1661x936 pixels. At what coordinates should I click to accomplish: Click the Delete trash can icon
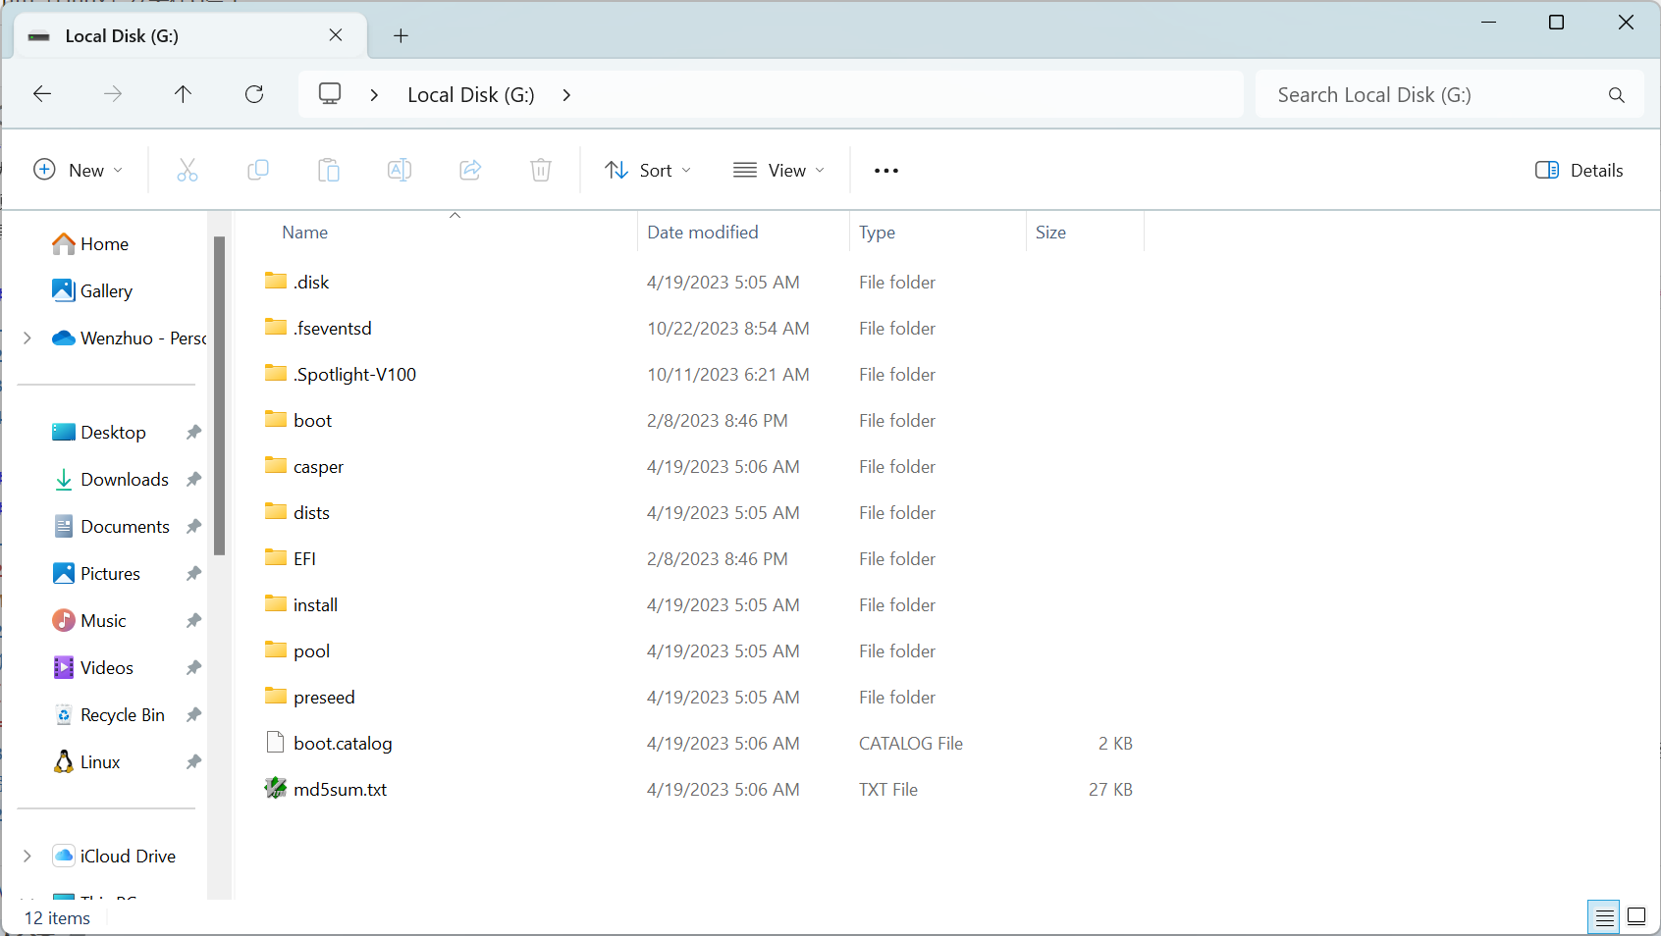(x=541, y=170)
